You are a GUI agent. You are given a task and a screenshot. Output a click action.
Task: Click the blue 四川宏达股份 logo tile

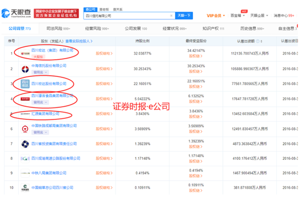pos(25,84)
